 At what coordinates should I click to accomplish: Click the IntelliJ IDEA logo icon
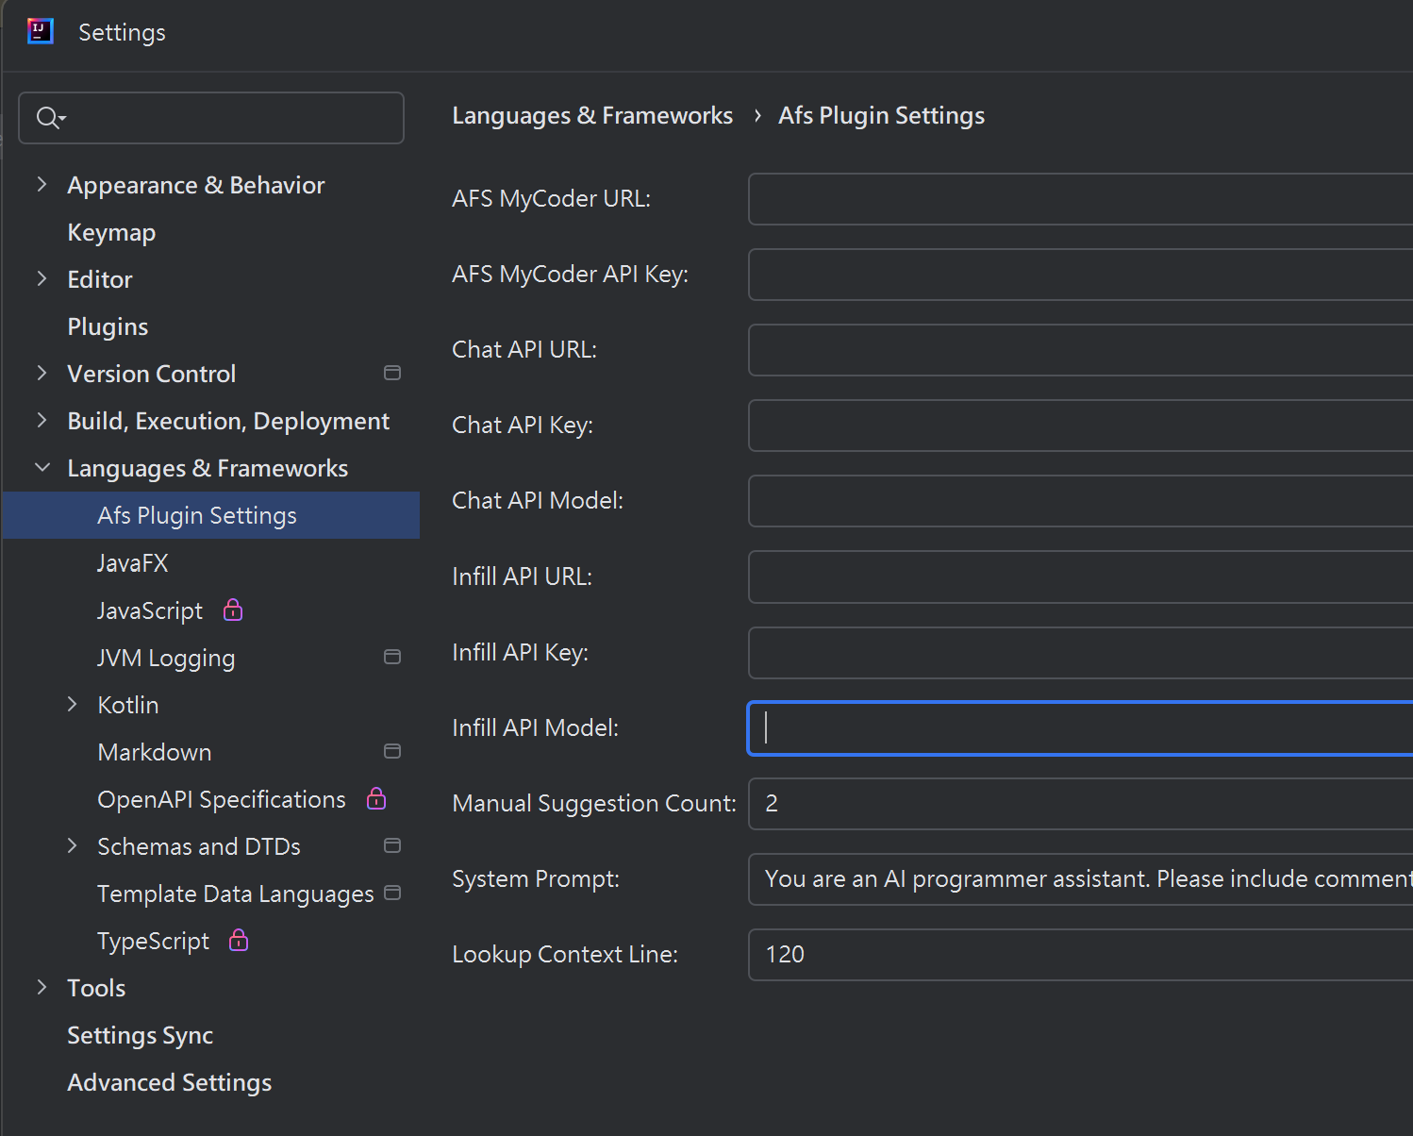tap(41, 31)
